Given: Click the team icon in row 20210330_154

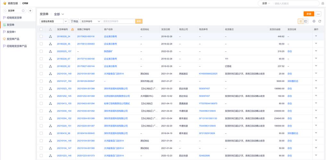Looking at the screenshot, I should point(50,111).
